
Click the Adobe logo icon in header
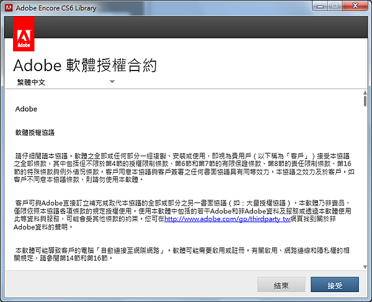(x=24, y=34)
